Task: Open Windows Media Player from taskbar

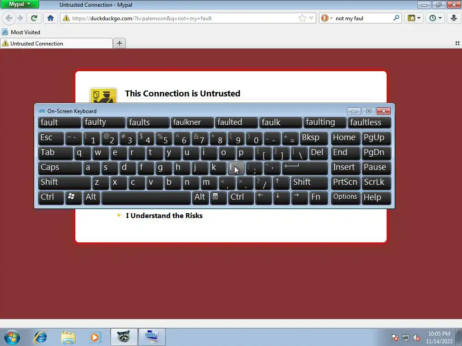Action: tap(95, 337)
